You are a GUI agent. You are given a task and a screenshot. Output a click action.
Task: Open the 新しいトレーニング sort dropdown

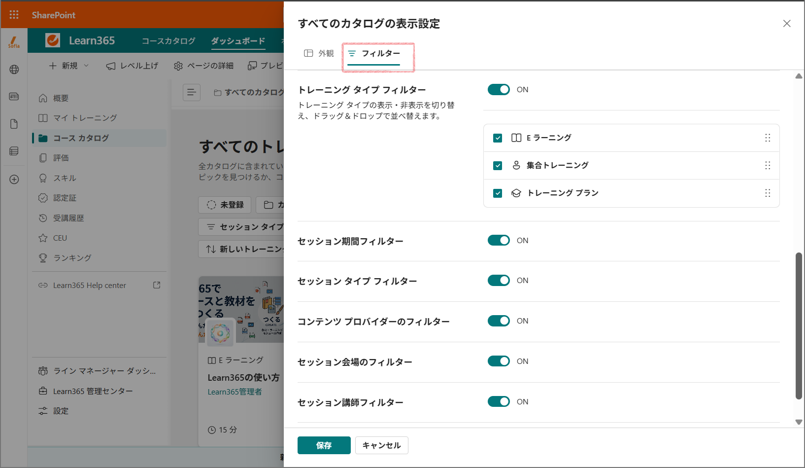click(x=241, y=249)
